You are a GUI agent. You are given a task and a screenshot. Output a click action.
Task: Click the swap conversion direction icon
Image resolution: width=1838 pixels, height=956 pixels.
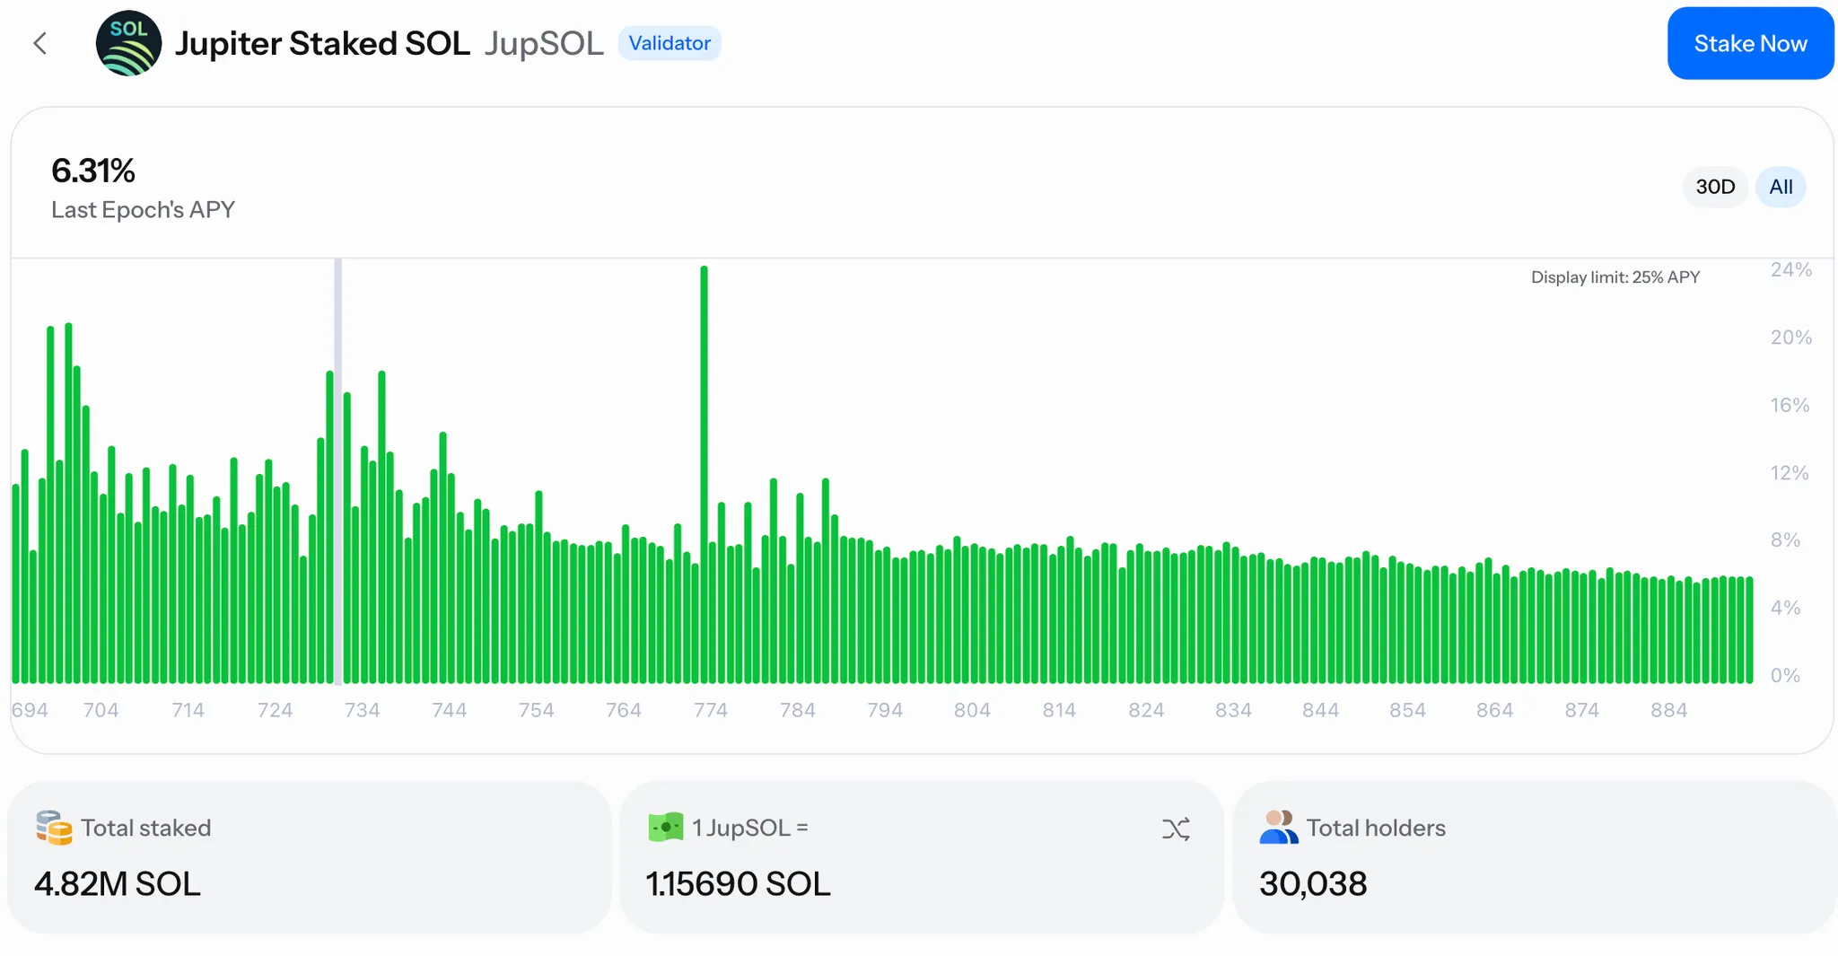(x=1176, y=829)
